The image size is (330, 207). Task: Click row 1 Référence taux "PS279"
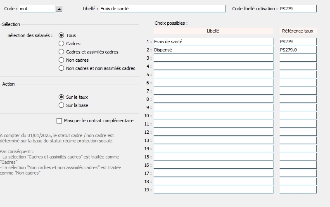click(x=298, y=42)
